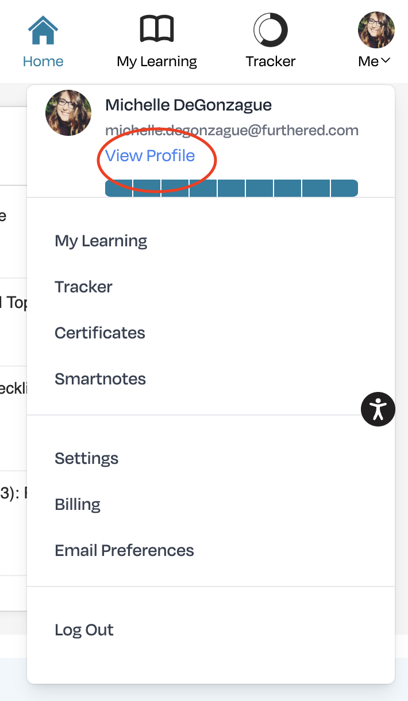Screen dimensions: 408x701
Task: Click the Michelle DeGonzague name heading
Action: 188,105
